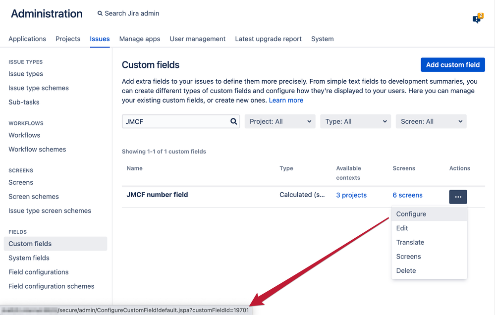Click the Type column header
This screenshot has height=315, width=495.
pyautogui.click(x=286, y=168)
